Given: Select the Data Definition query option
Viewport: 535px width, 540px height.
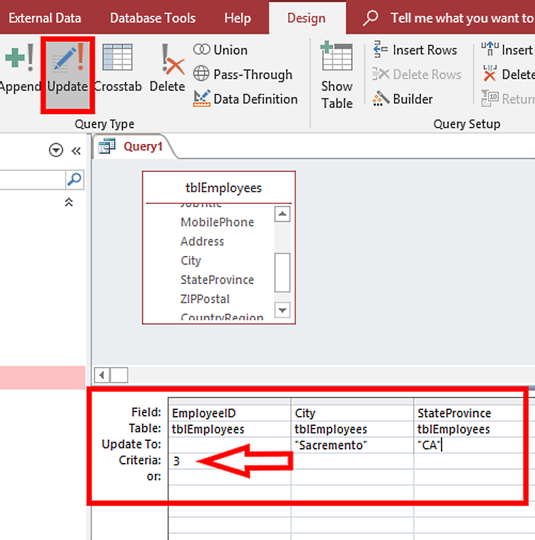Looking at the screenshot, I should [x=245, y=99].
